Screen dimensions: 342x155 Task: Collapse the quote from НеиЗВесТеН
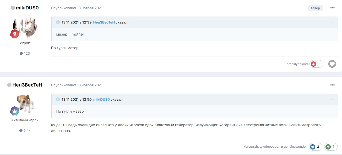coord(58,22)
